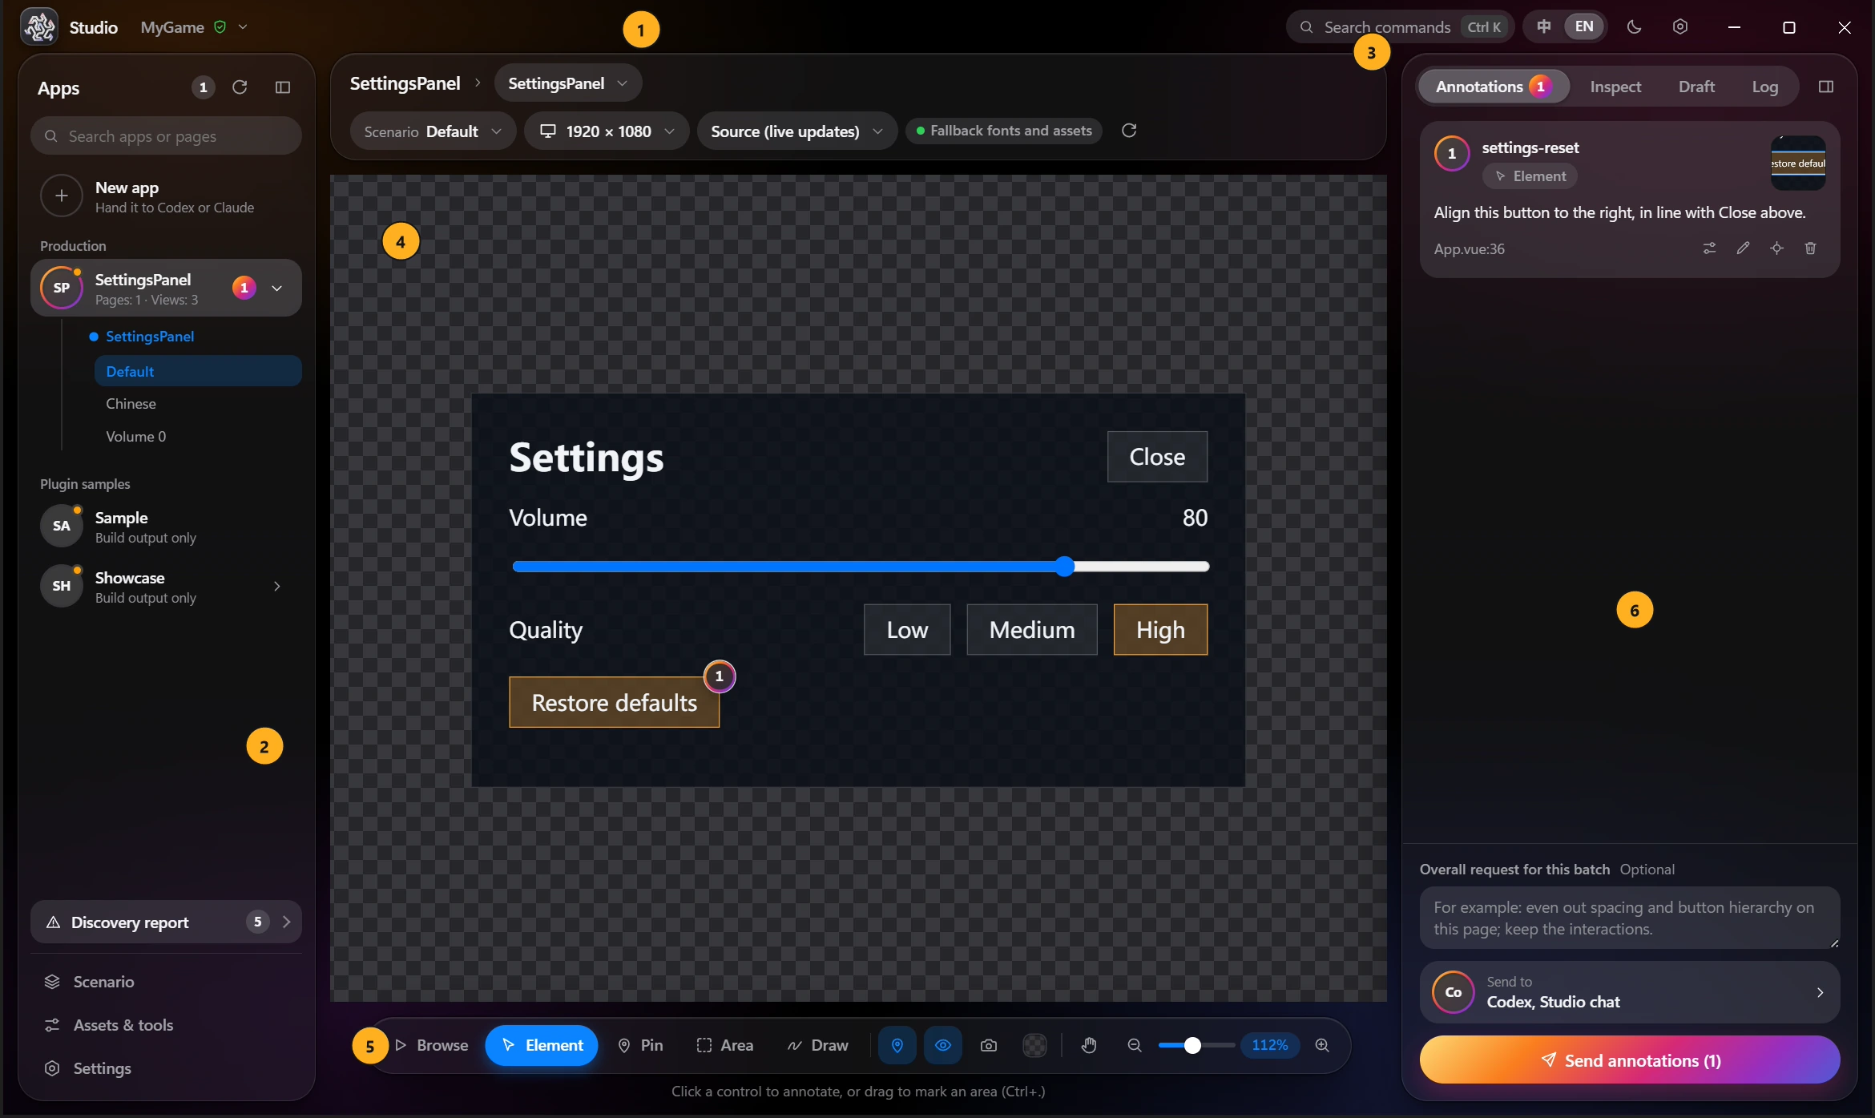Toggle the checkerboard background icon
Screen dimensions: 1875x1118
[1035, 1045]
